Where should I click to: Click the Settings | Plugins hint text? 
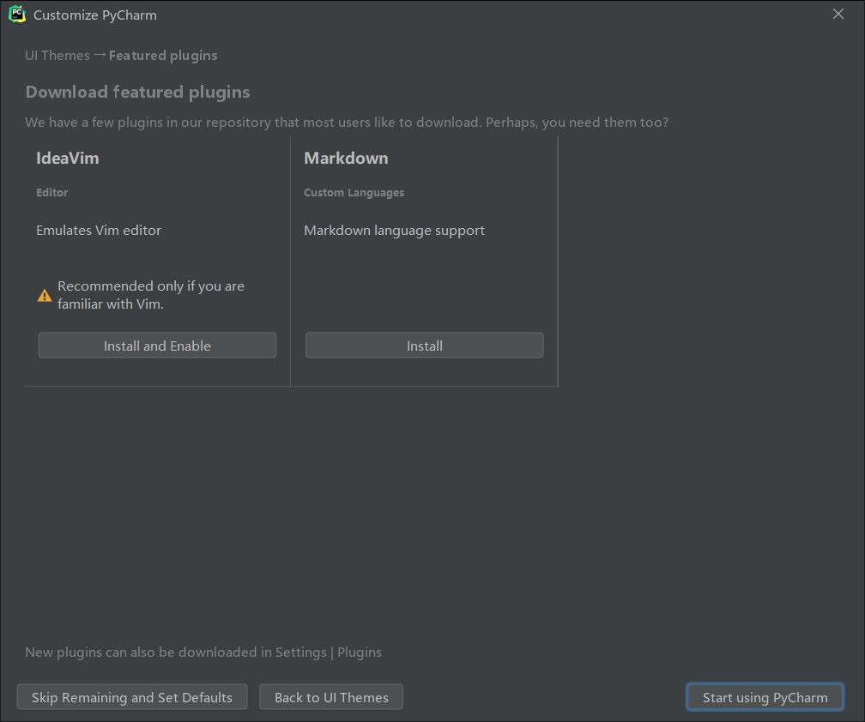203,652
